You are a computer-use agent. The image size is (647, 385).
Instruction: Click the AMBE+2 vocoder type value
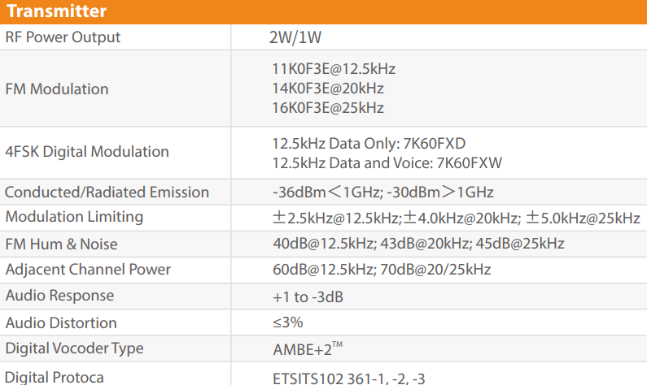[x=308, y=349]
